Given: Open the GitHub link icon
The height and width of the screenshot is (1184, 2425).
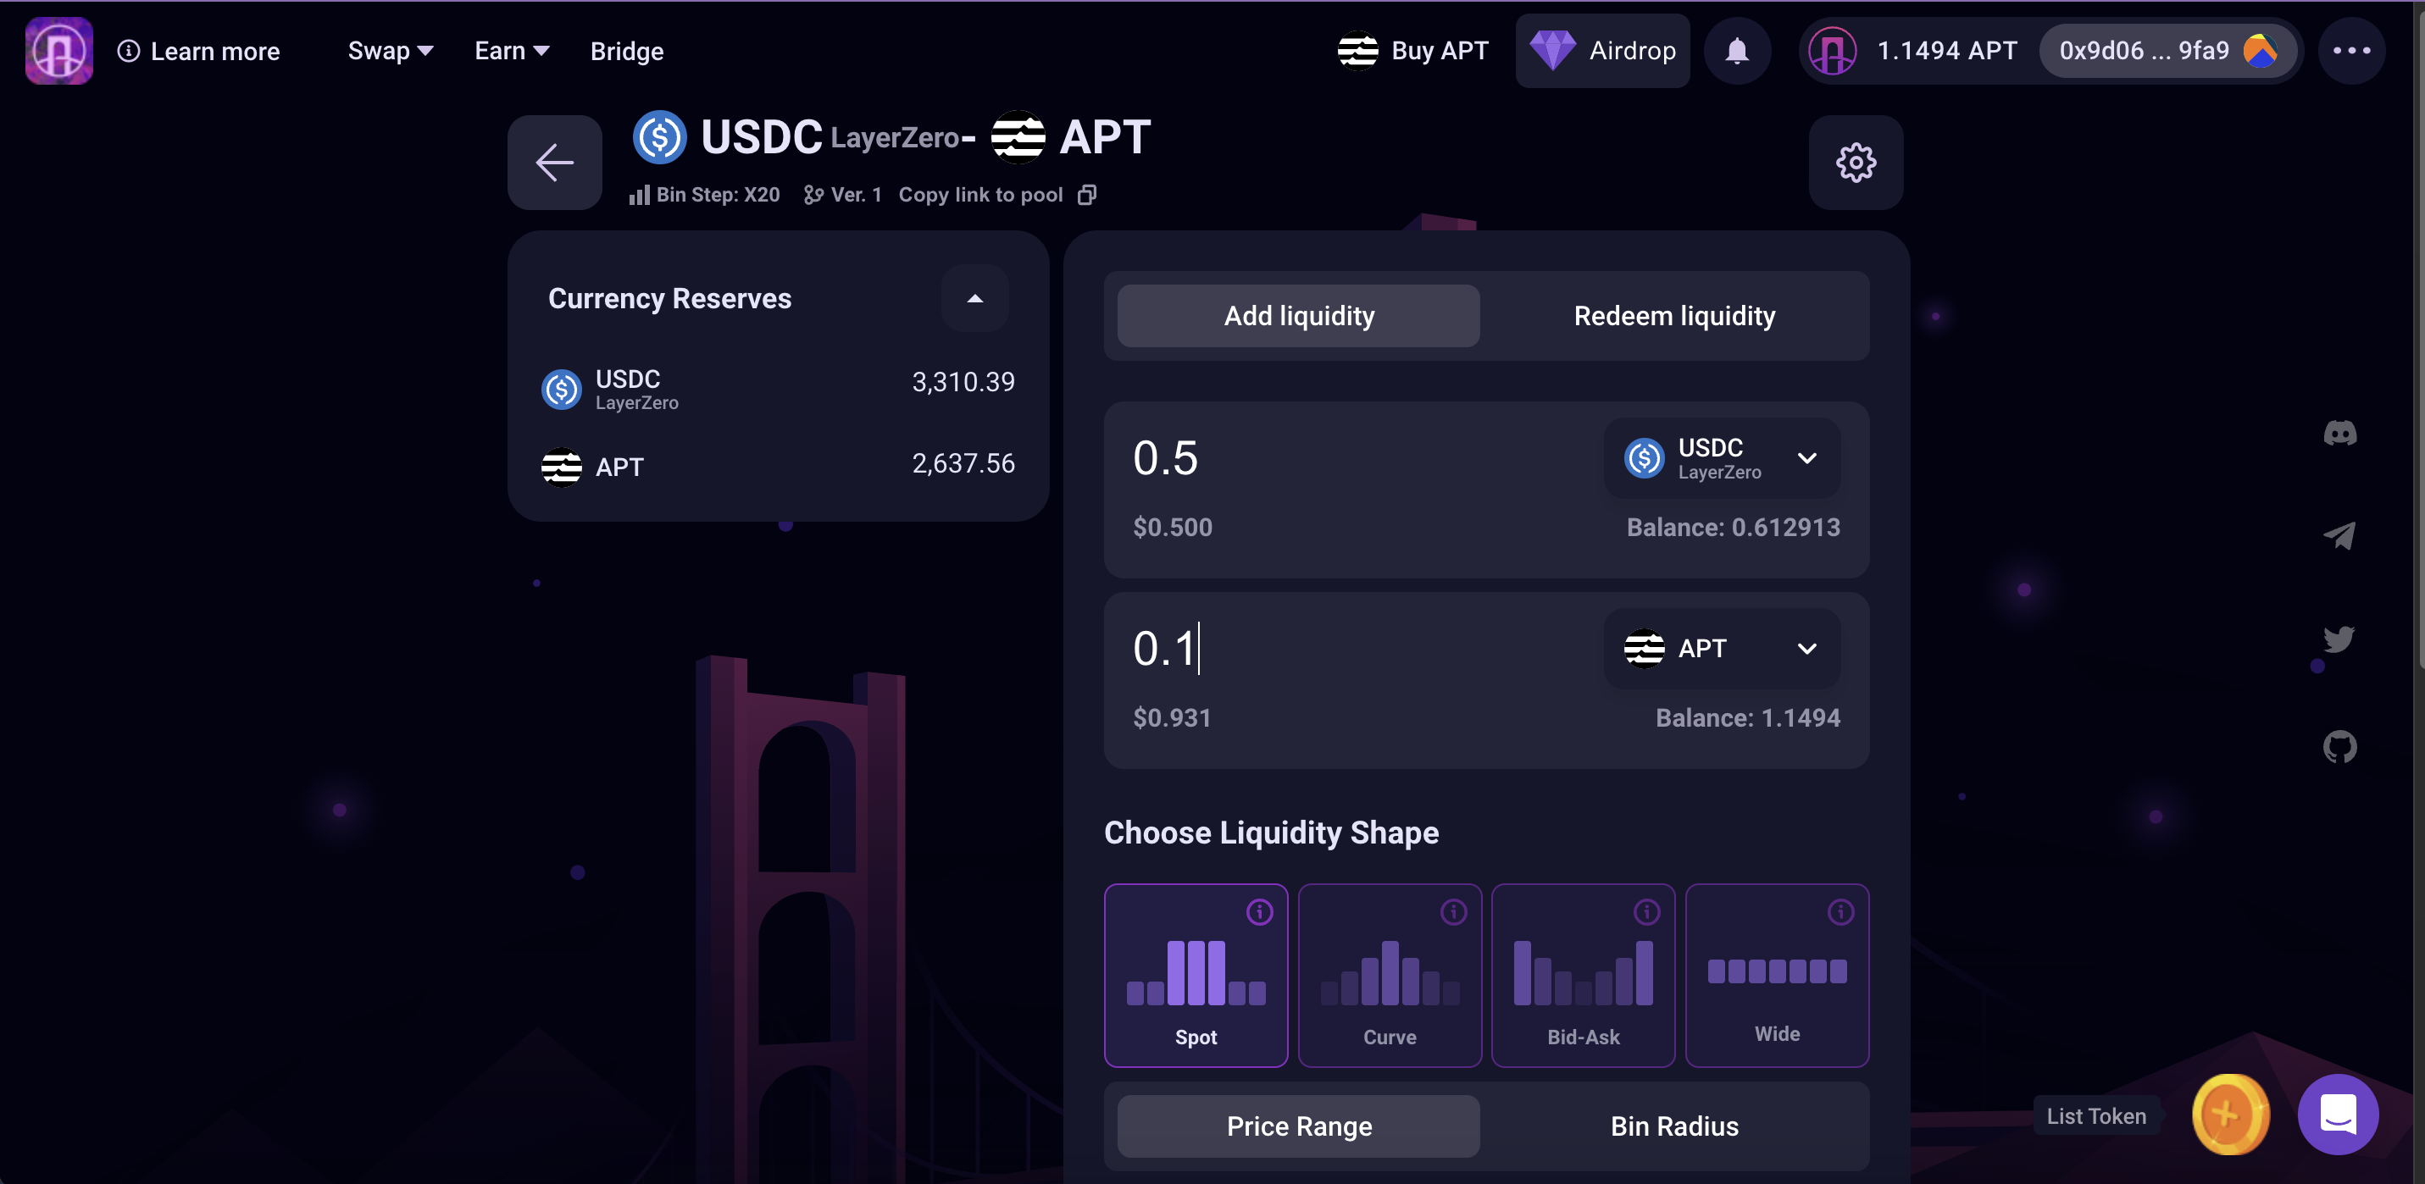Looking at the screenshot, I should tap(2339, 747).
